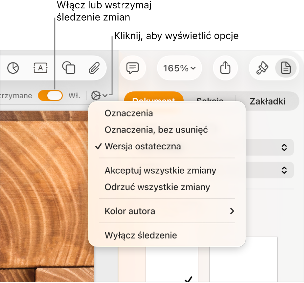Viewport: 304px width, 283px height.
Task: Open the Shapes insert button
Action: tap(69, 68)
